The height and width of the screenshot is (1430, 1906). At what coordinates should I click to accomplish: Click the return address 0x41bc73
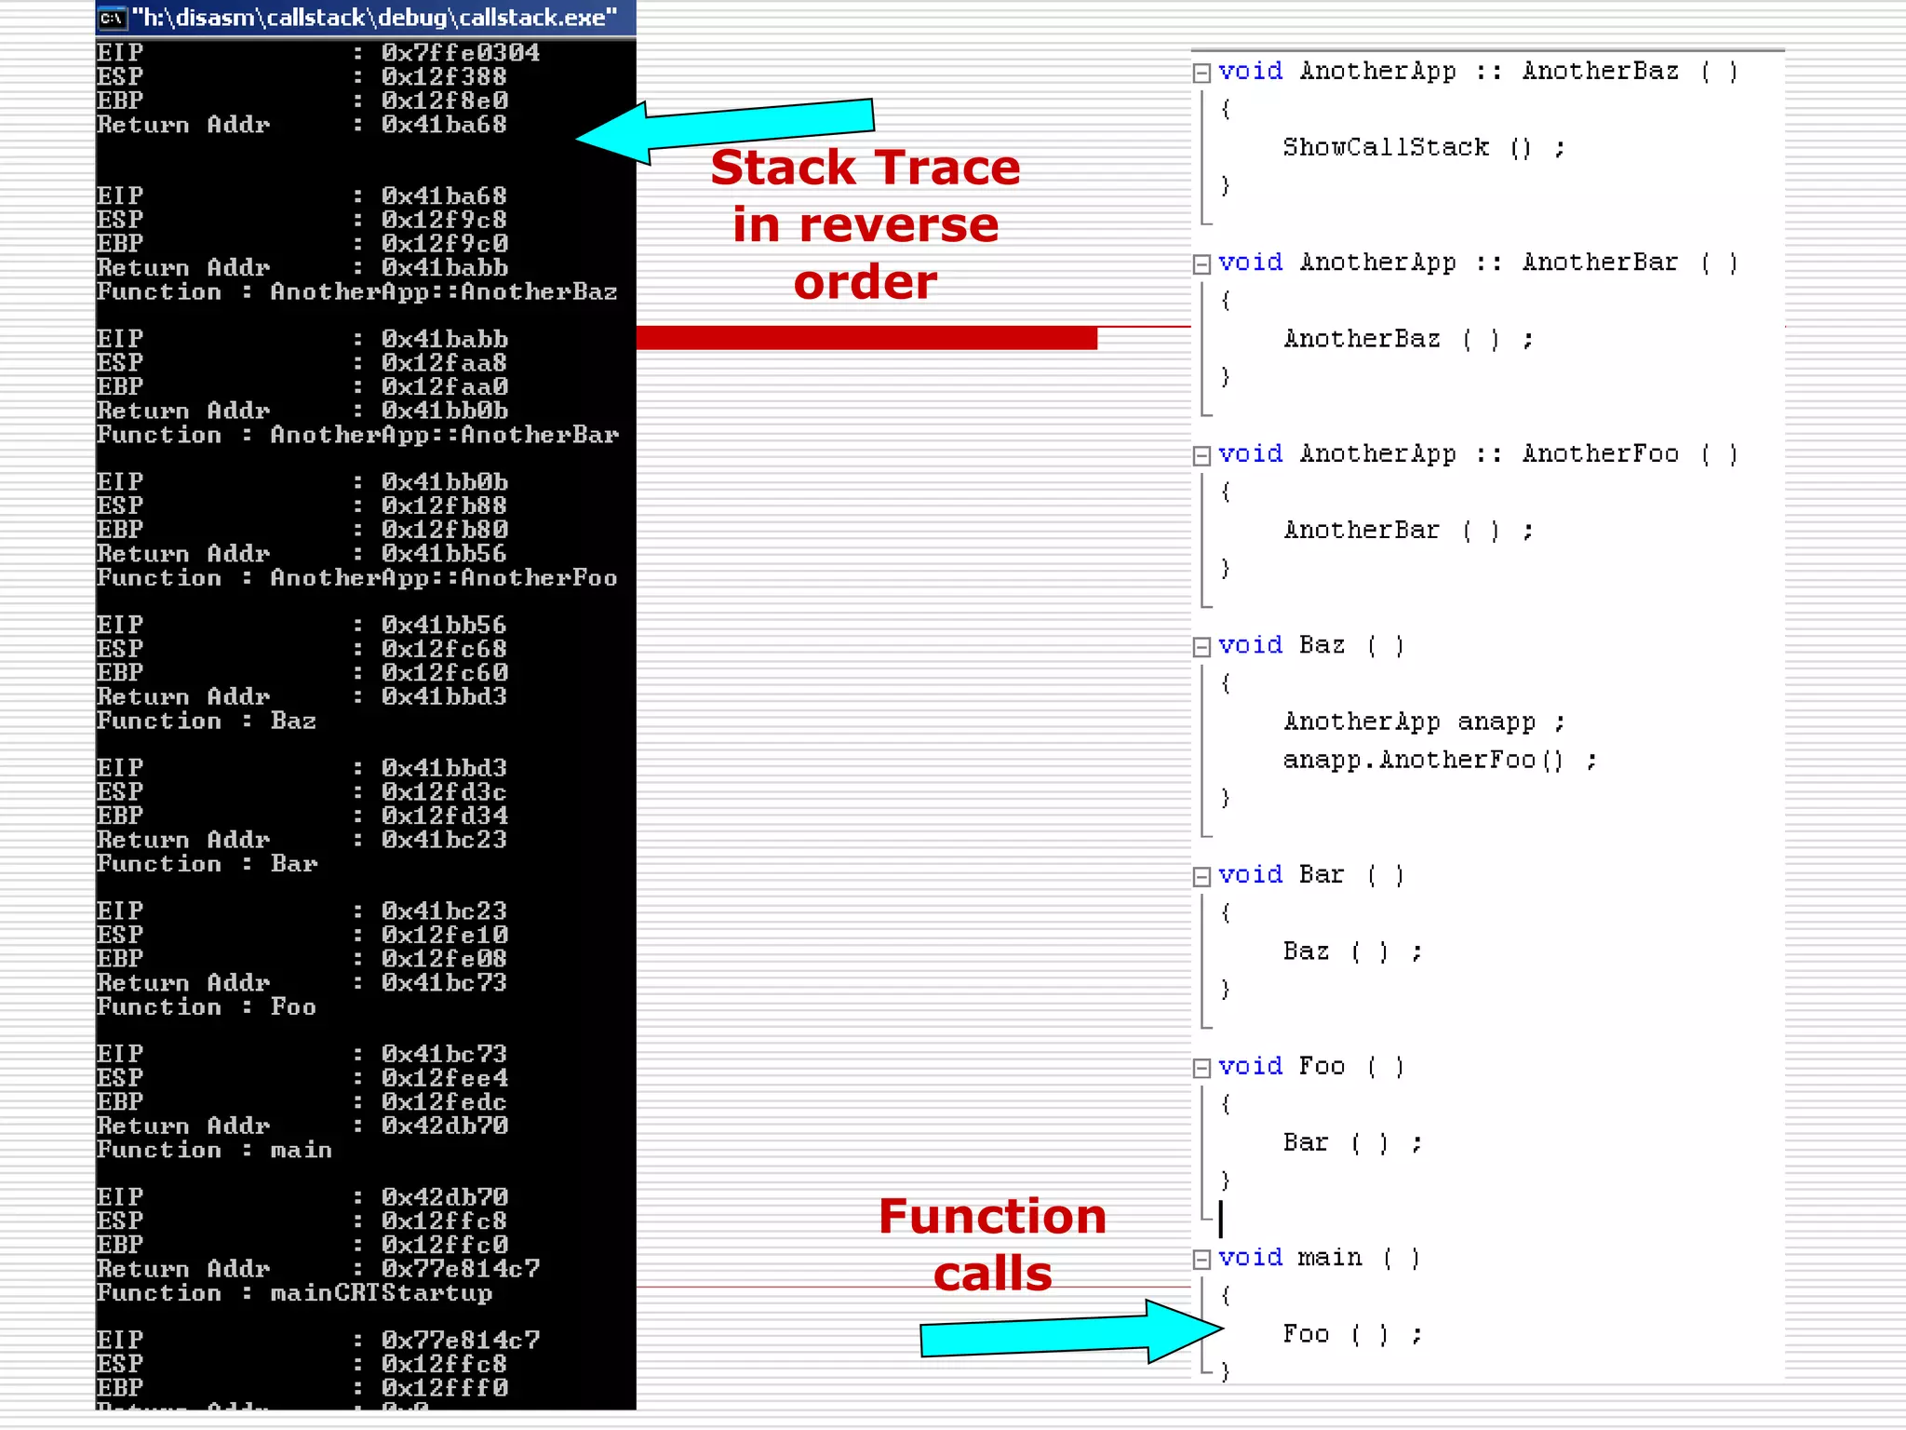pyautogui.click(x=445, y=983)
